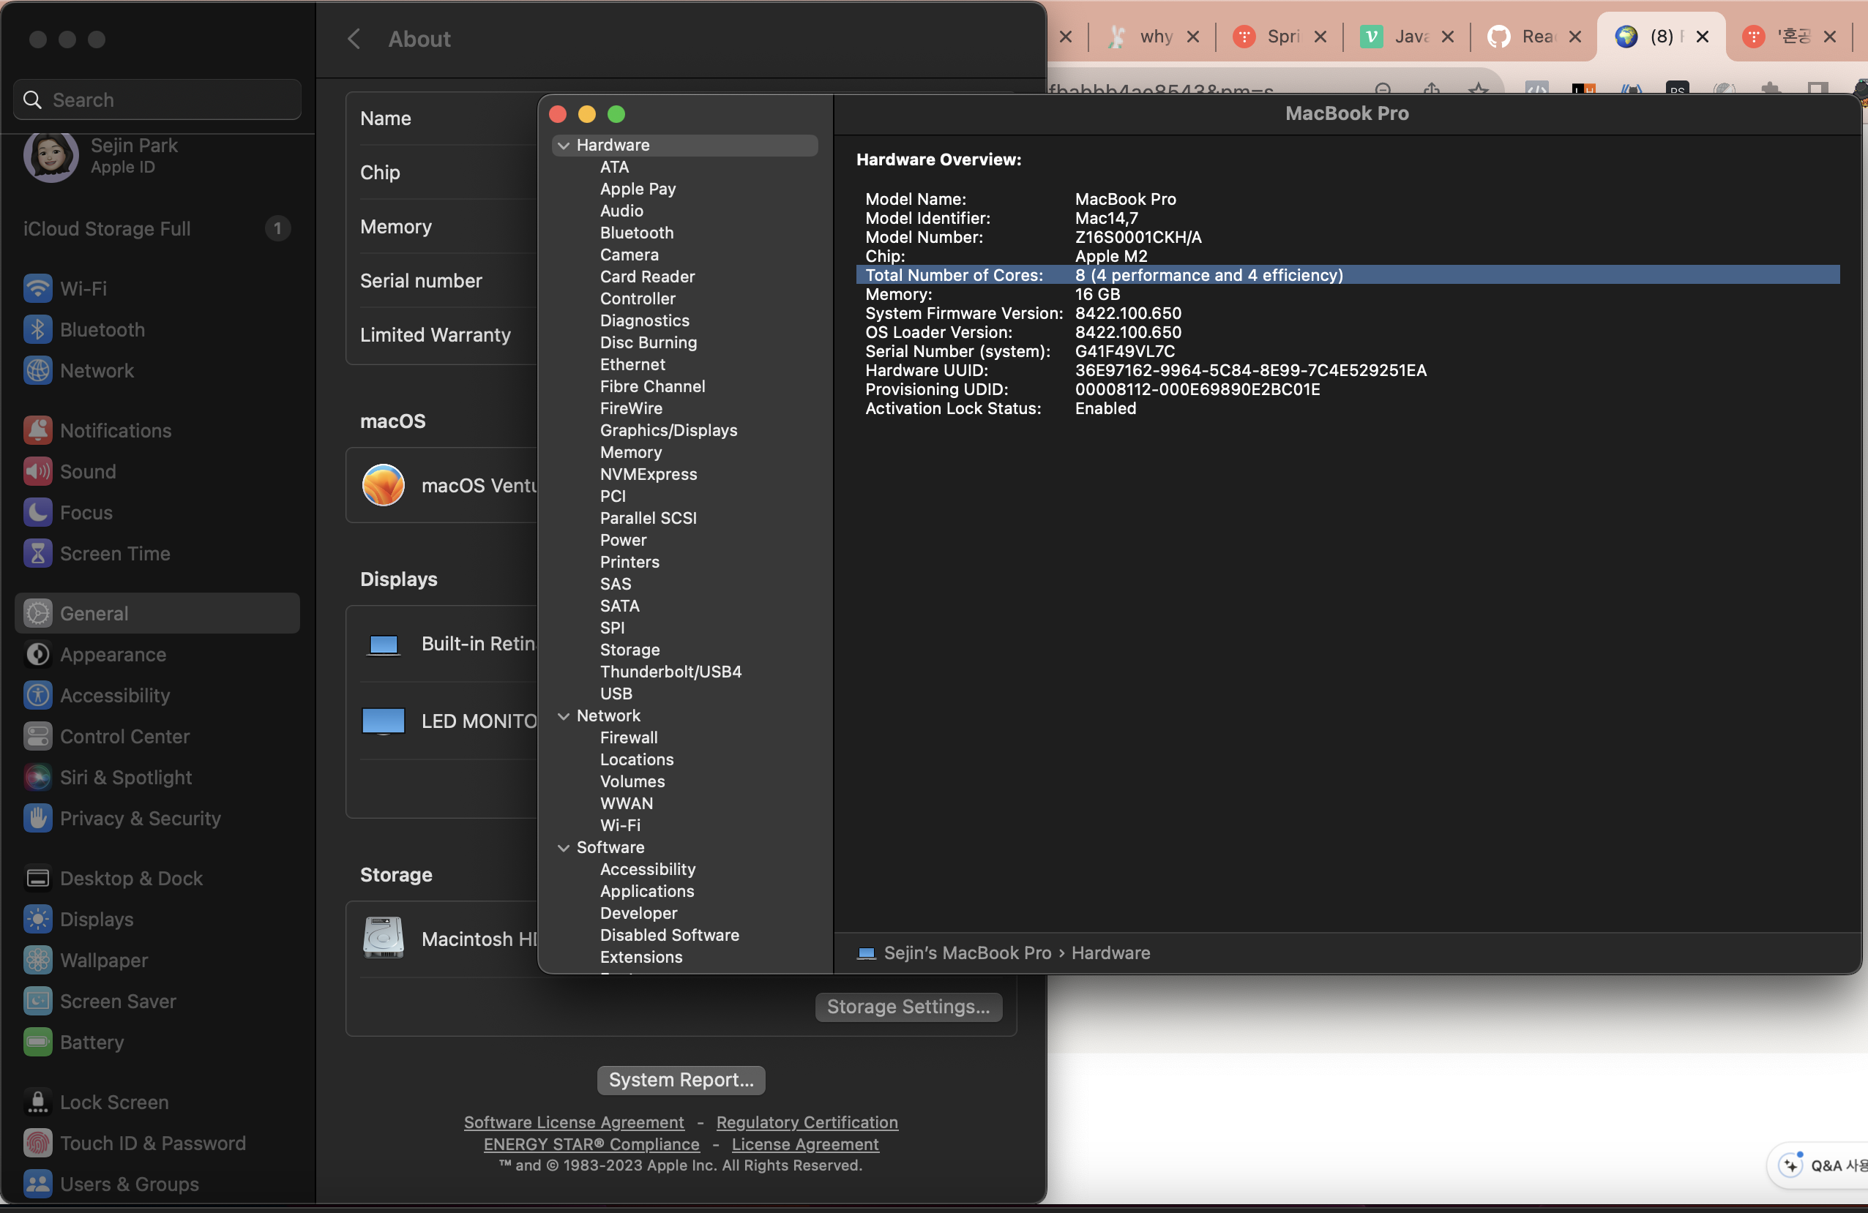Open the Regulatory Certification link

pyautogui.click(x=807, y=1122)
